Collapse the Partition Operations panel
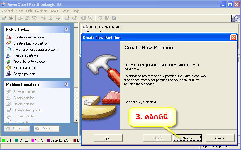241x150 pixels. [x=66, y=84]
